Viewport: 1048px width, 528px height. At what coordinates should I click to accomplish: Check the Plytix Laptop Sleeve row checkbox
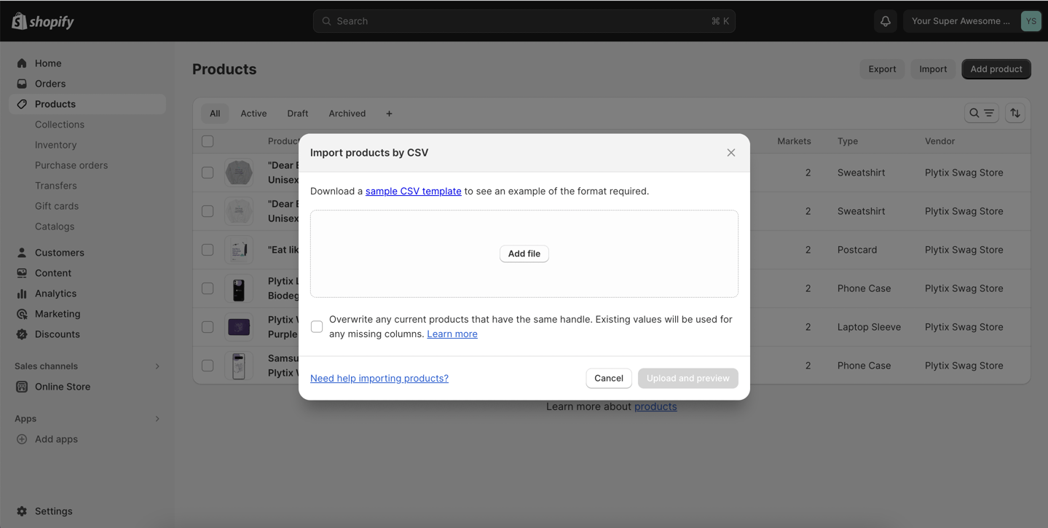[x=208, y=326]
